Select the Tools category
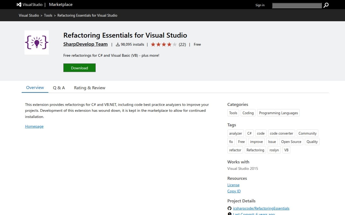This screenshot has height=215, width=345. click(x=233, y=113)
